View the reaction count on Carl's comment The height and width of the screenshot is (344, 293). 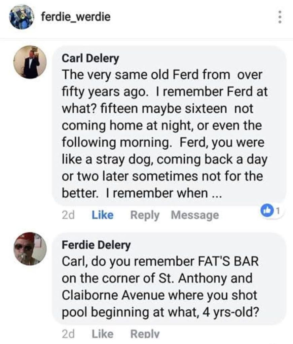[278, 212]
